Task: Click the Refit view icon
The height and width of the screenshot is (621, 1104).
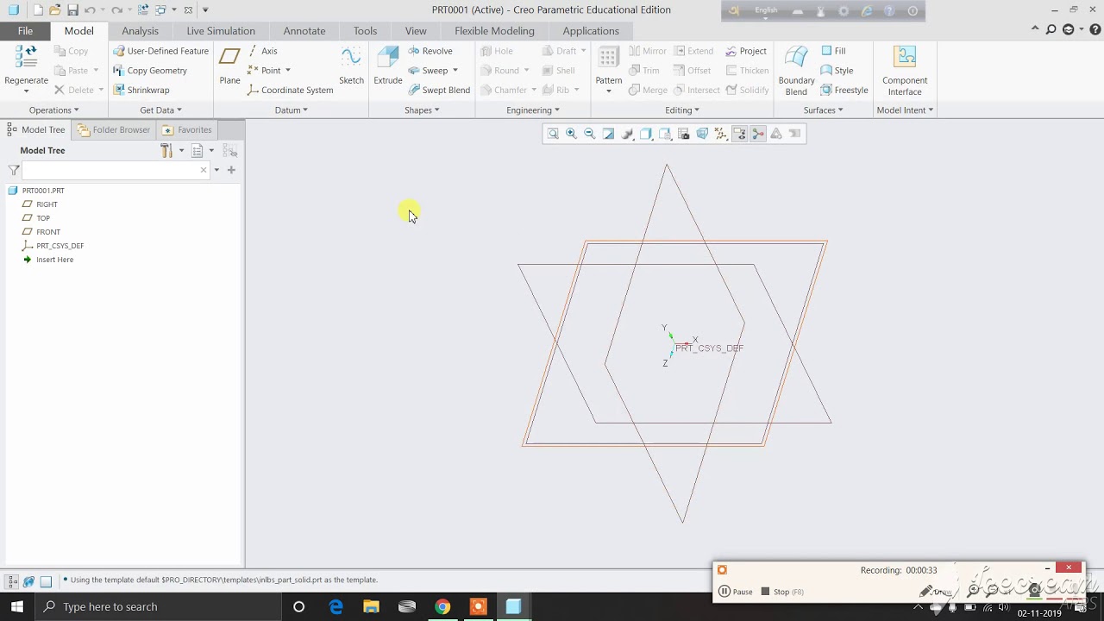Action: (x=553, y=134)
